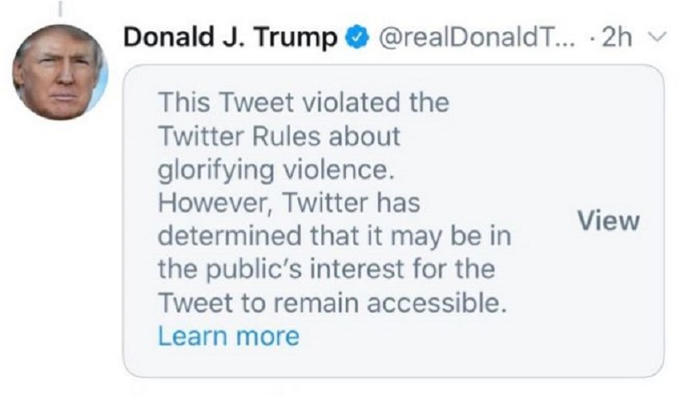Open the Learn more link
This screenshot has width=688, height=397.
click(x=228, y=336)
